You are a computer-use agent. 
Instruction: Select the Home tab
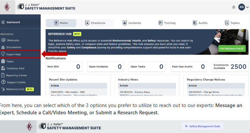(61, 23)
